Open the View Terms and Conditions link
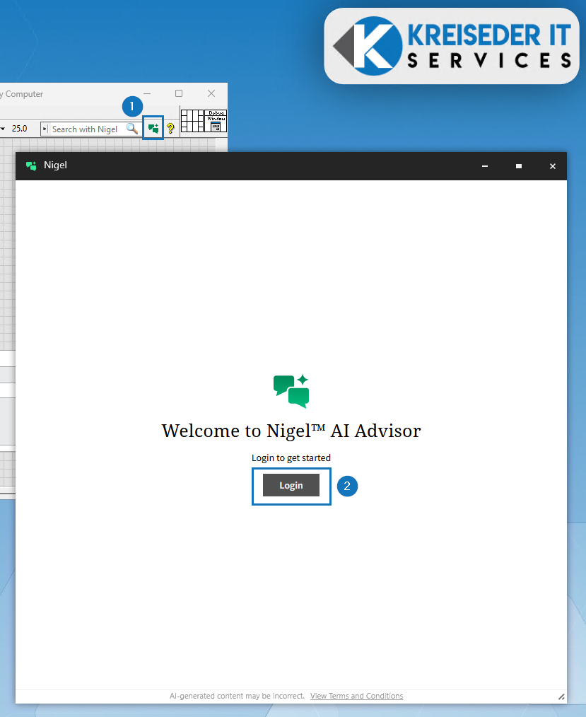586x717 pixels. point(356,696)
